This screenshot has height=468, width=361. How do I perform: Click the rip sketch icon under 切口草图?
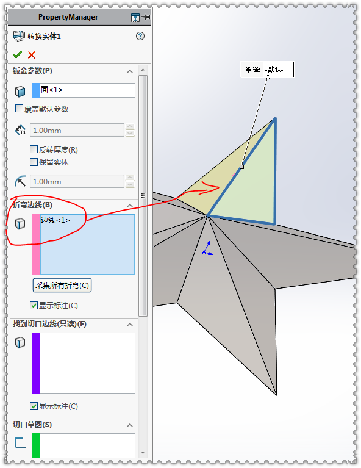[20, 443]
